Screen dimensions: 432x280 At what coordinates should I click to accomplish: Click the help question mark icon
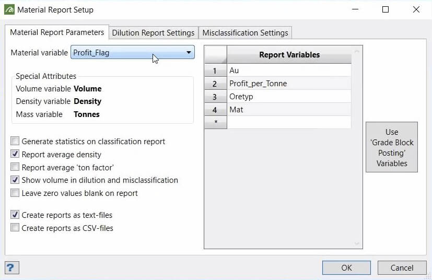12,267
